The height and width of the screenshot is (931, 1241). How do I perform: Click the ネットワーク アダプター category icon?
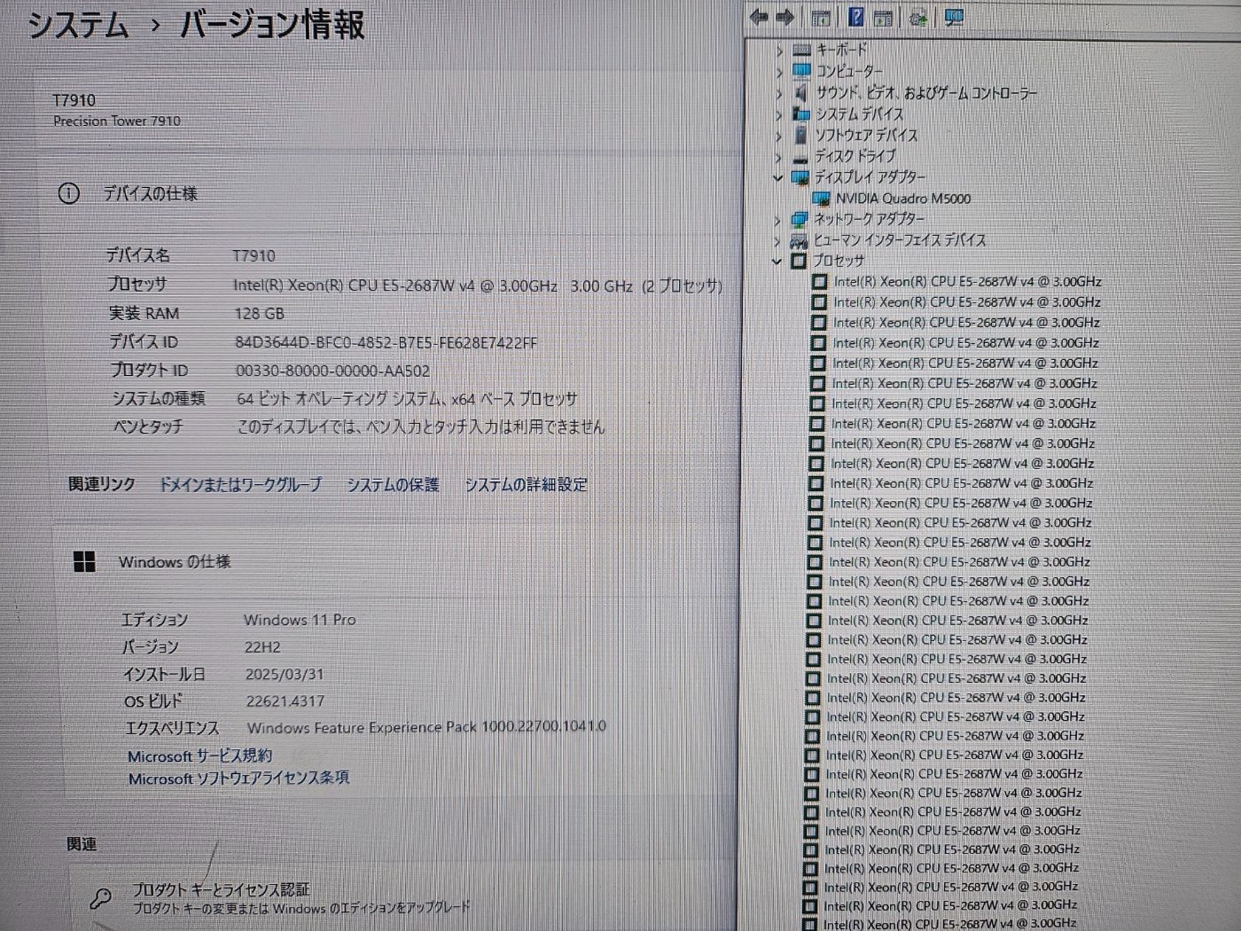(x=799, y=219)
